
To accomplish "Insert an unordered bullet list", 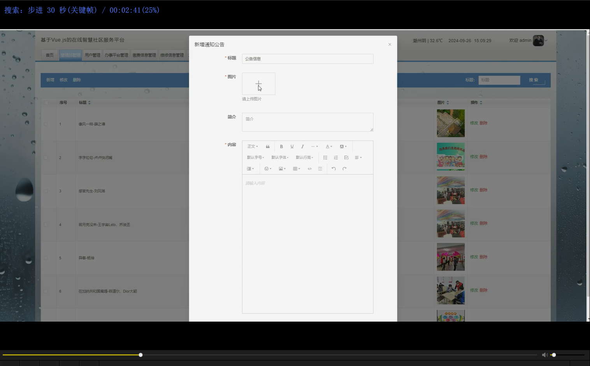I will tap(325, 157).
